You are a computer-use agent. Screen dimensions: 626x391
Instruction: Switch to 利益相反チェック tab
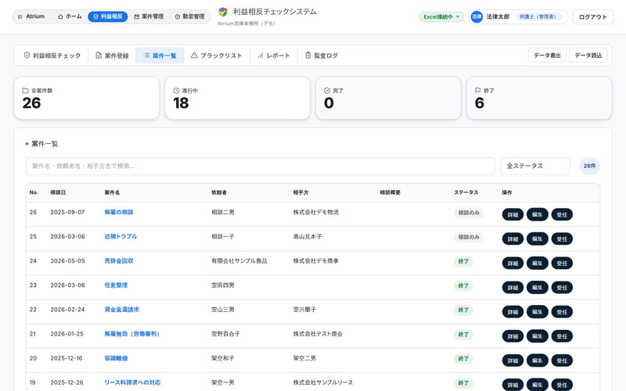point(52,56)
